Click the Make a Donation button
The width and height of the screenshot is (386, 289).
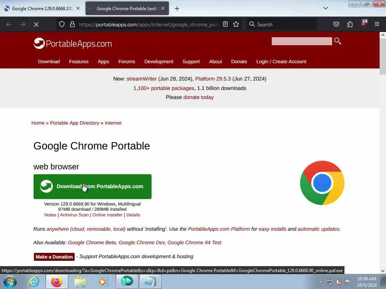[54, 257]
